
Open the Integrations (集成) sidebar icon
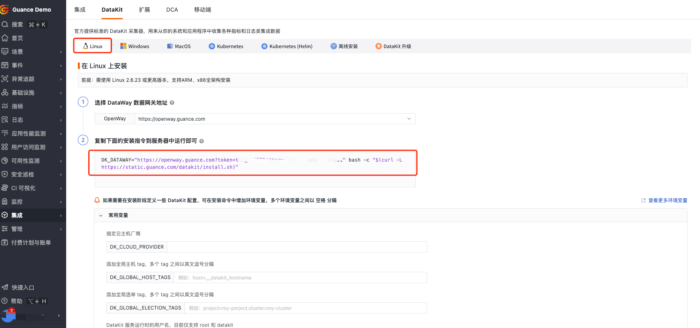[5, 215]
